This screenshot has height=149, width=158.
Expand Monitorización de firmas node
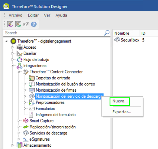coord(25,90)
